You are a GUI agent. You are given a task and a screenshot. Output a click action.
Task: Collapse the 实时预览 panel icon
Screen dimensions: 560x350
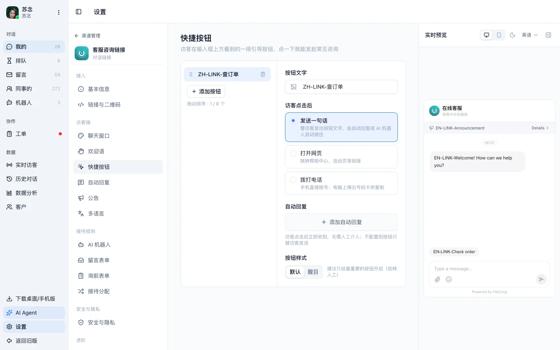548,35
